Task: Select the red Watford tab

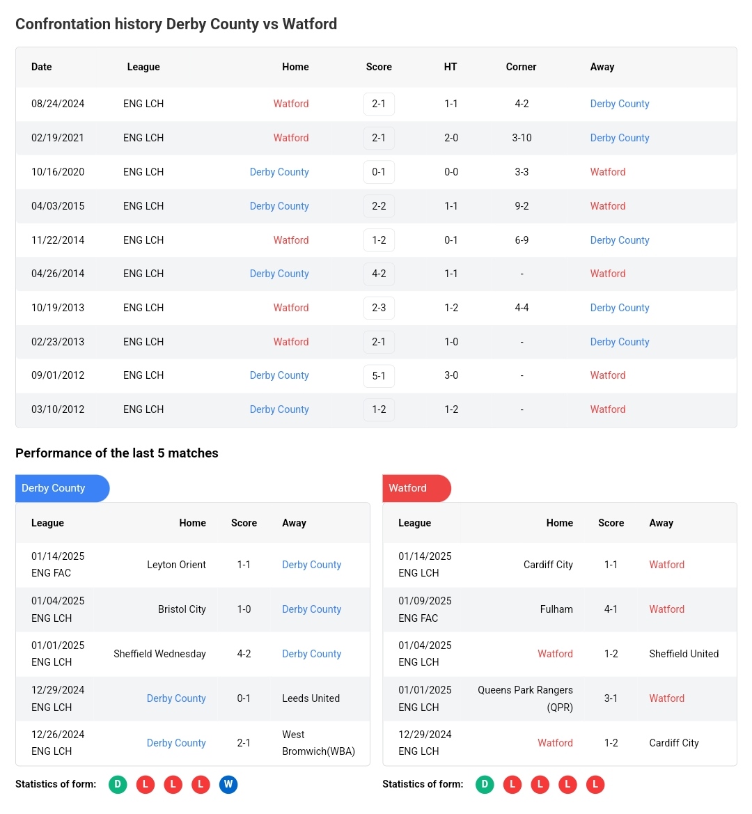Action: coord(416,488)
